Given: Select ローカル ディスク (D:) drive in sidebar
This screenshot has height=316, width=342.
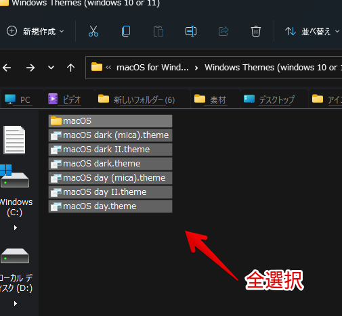Looking at the screenshot, I should pyautogui.click(x=15, y=270).
